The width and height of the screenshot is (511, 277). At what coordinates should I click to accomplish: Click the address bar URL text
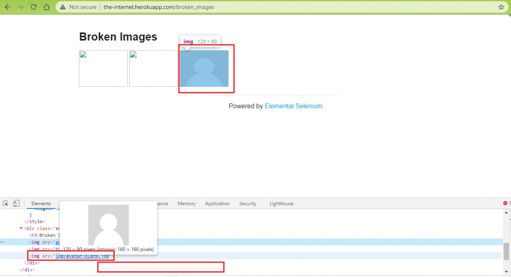coord(159,7)
